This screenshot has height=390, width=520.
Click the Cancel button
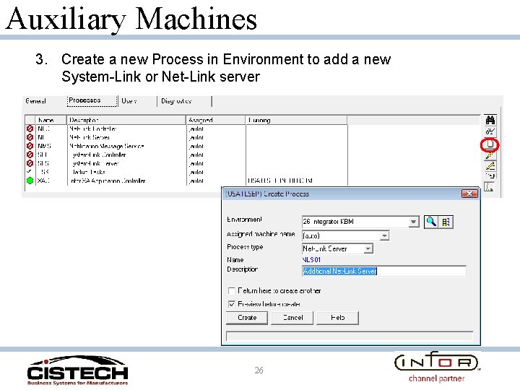pos(292,318)
